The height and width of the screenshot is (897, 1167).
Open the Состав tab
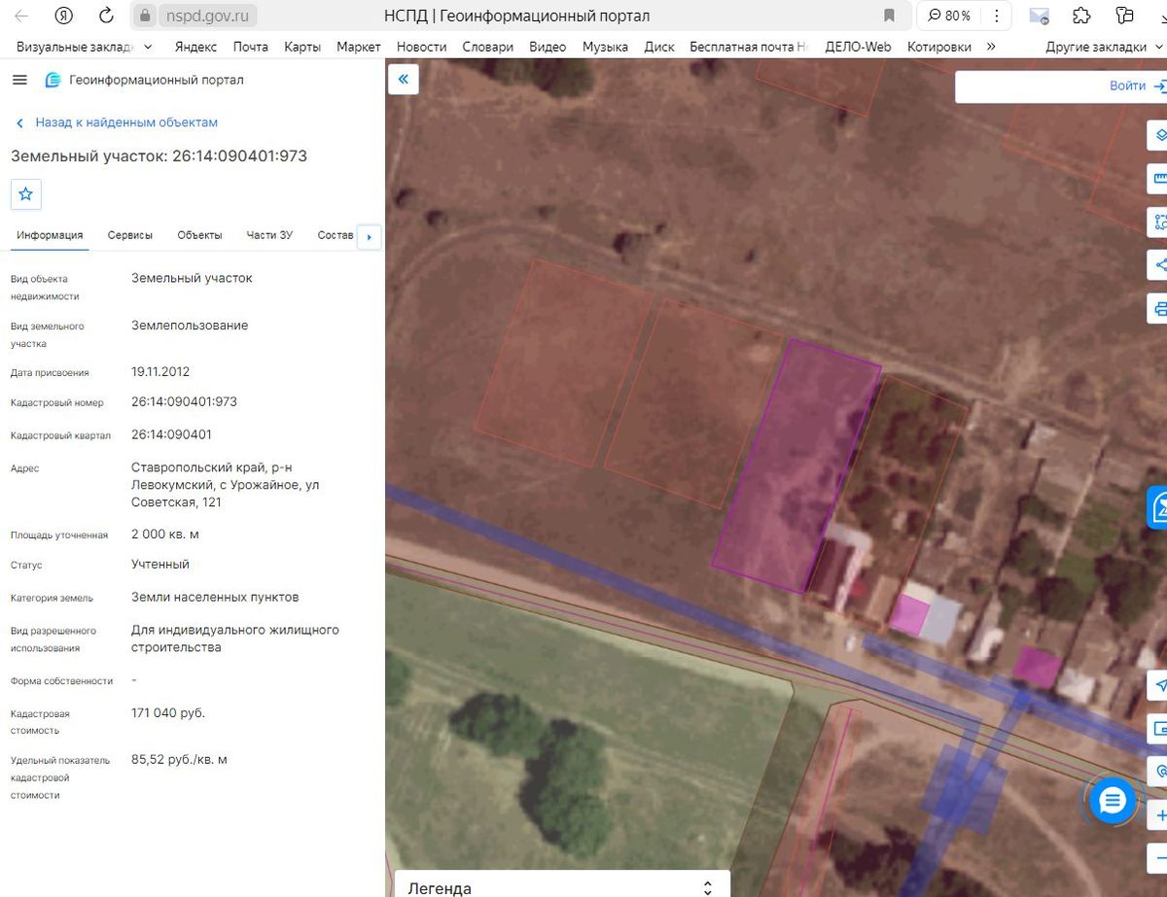click(336, 235)
